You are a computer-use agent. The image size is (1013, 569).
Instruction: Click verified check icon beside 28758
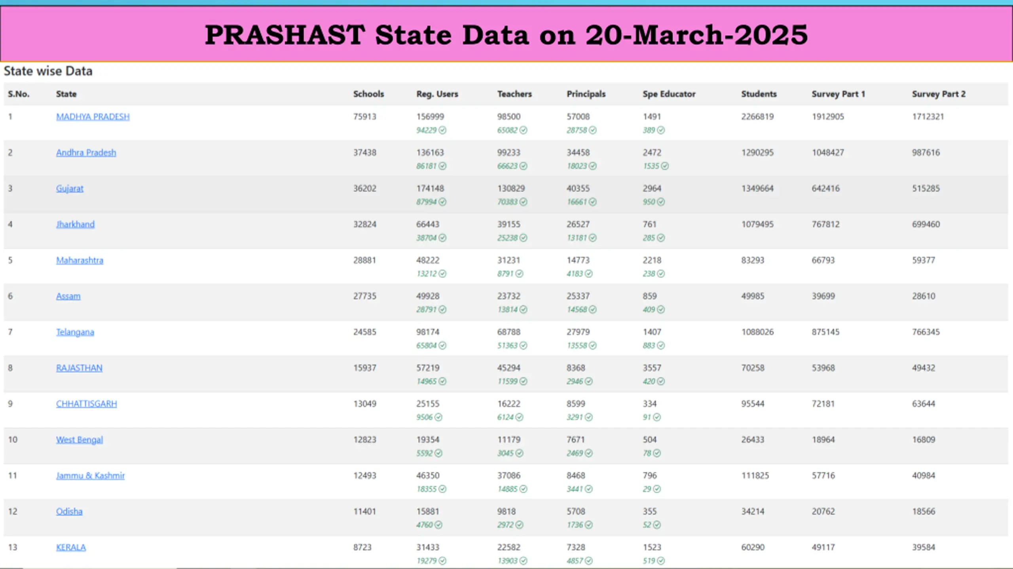pos(592,130)
